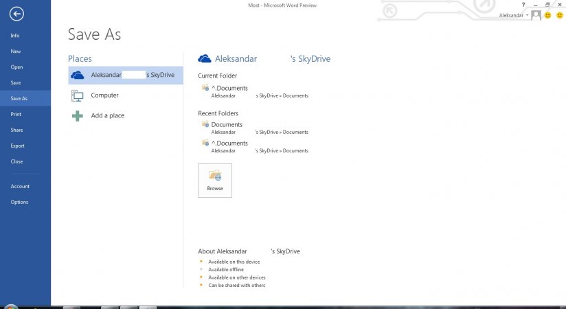
Task: Click the 'Can be shared with others' text
Action: click(x=237, y=285)
